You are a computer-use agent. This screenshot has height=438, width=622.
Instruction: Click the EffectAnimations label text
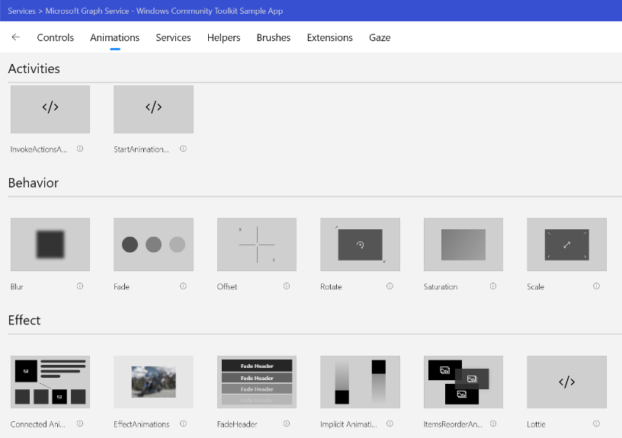(141, 424)
